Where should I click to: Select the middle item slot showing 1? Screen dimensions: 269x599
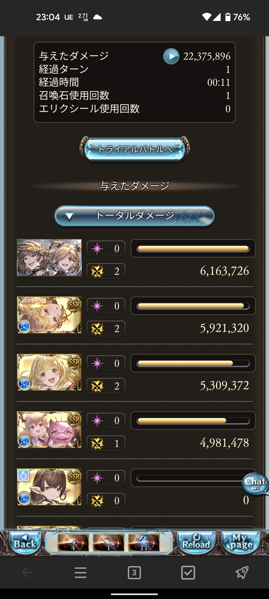(108, 542)
